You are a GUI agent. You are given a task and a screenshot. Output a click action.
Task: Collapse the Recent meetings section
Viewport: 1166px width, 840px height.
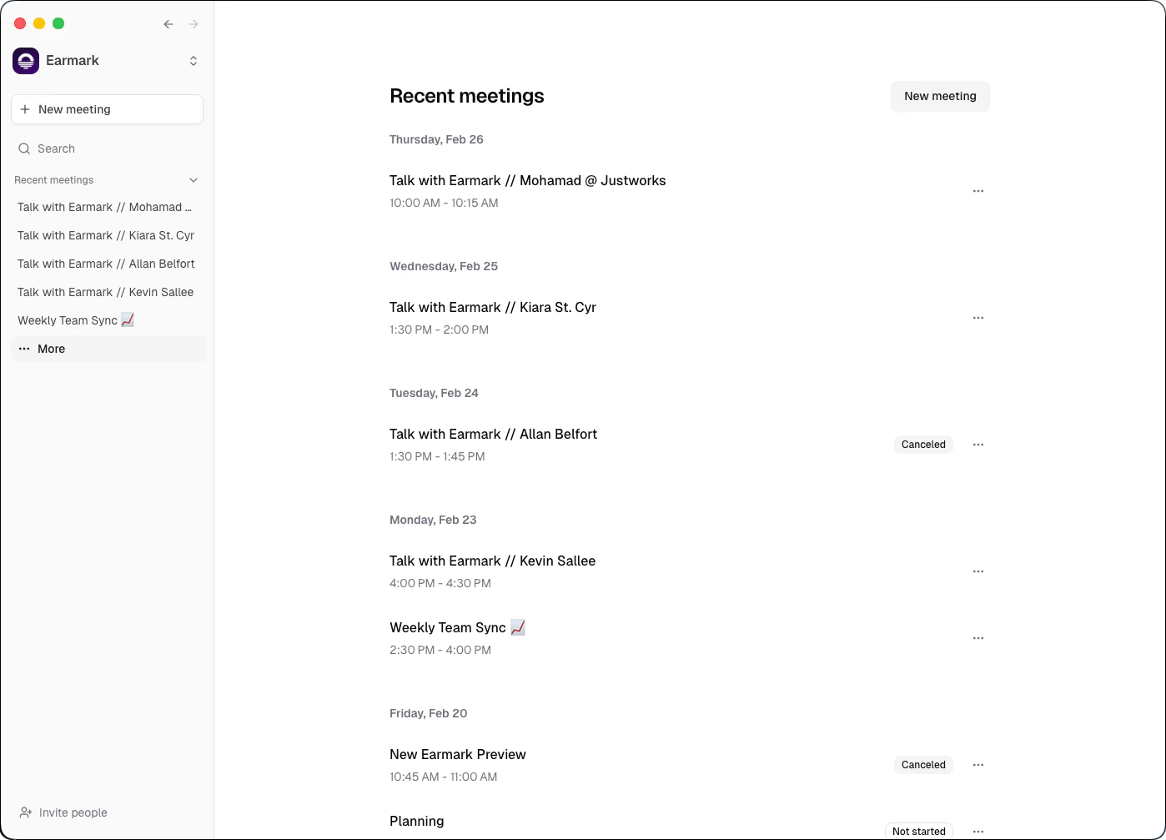[x=193, y=180]
